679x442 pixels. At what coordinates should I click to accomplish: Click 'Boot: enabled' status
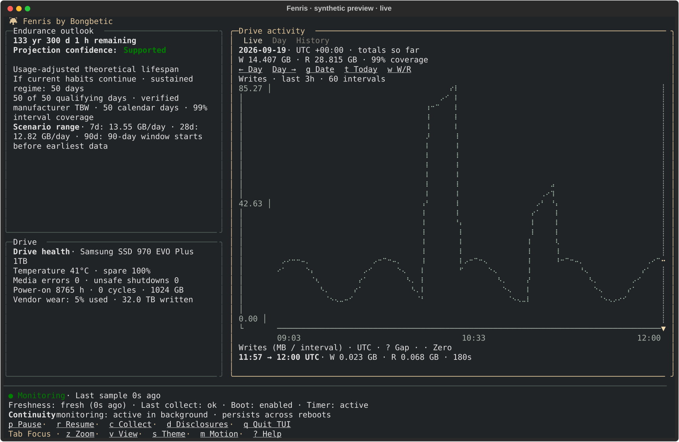(262, 405)
